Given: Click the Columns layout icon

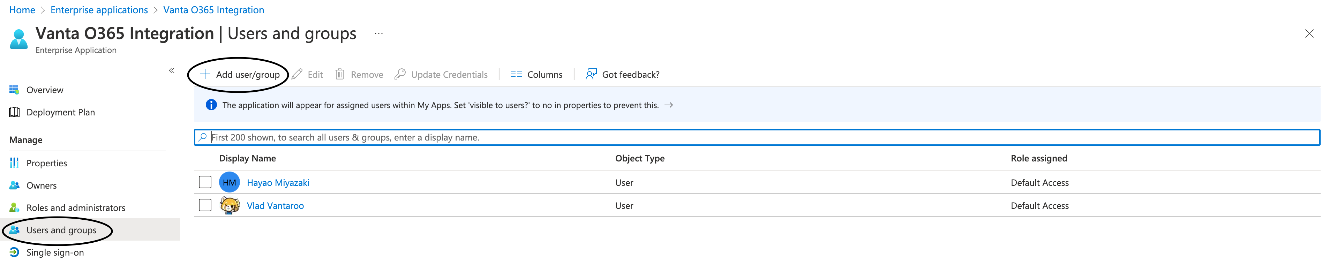Looking at the screenshot, I should click(516, 74).
